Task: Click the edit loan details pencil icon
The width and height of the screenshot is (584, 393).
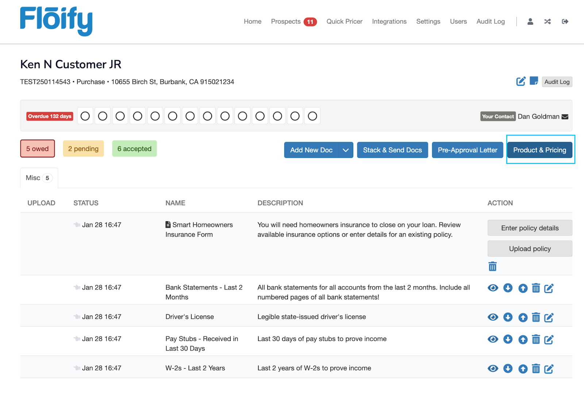Action: pos(520,81)
